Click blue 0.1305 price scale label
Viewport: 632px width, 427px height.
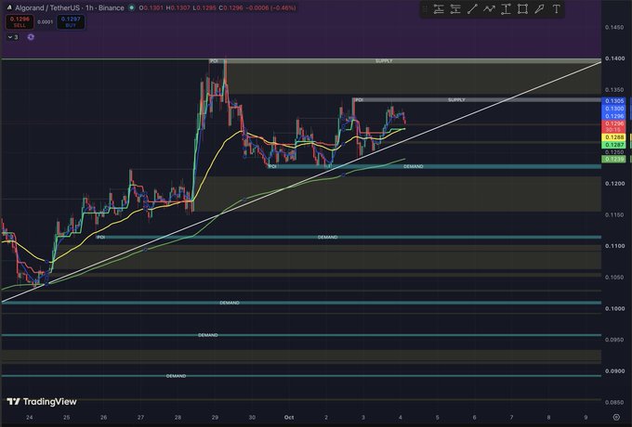pos(613,101)
